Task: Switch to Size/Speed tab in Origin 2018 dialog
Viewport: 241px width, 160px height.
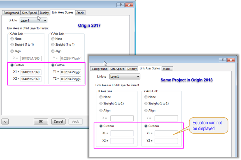Action: pos(117,69)
